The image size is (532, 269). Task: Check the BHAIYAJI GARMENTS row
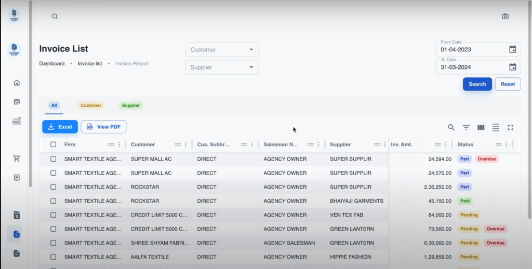[x=54, y=201]
